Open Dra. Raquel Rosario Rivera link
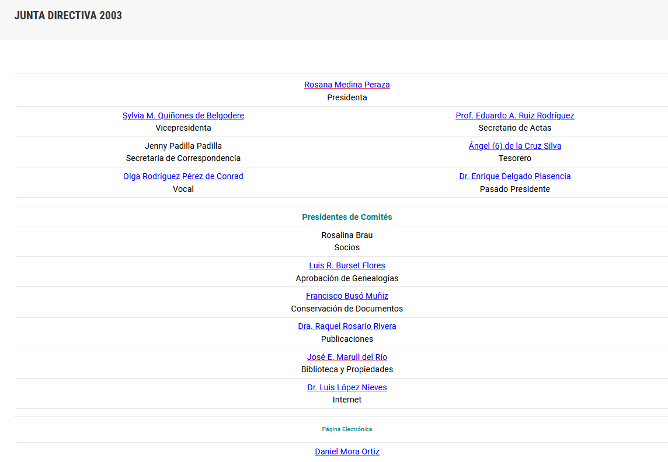Screen dimensions: 668x462 [347, 326]
